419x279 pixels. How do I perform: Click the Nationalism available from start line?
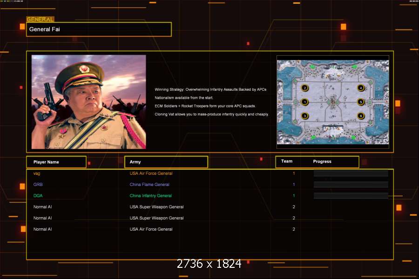pyautogui.click(x=184, y=98)
